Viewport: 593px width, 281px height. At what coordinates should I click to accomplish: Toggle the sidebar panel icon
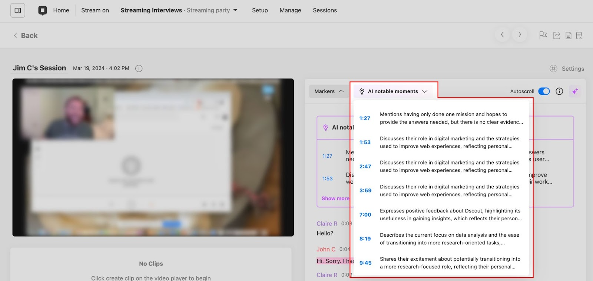(18, 10)
